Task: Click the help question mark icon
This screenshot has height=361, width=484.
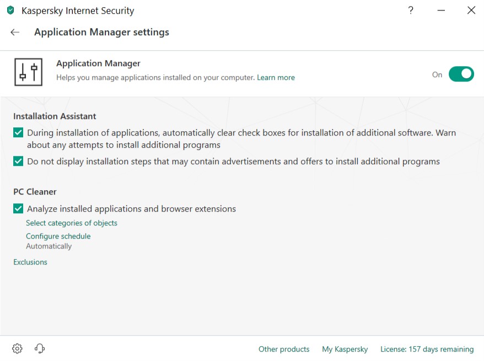Action: click(411, 10)
